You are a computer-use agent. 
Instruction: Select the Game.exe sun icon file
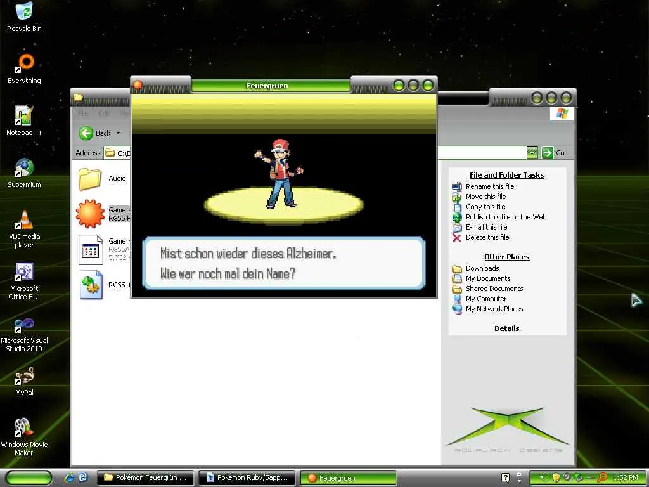click(x=90, y=214)
